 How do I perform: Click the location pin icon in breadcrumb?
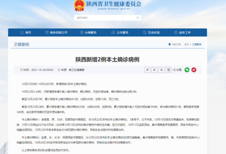pos(170,44)
